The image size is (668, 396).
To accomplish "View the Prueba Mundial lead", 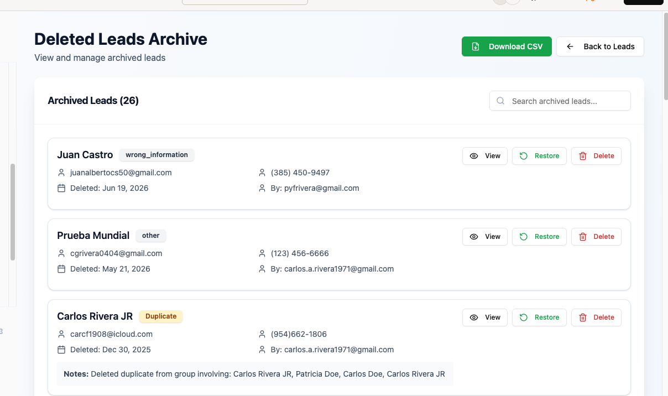I will [x=485, y=237].
